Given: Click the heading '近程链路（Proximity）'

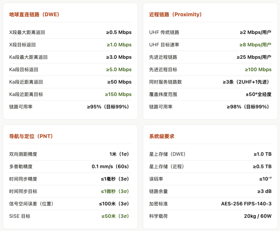Looking at the screenshot, I should tap(176, 15).
